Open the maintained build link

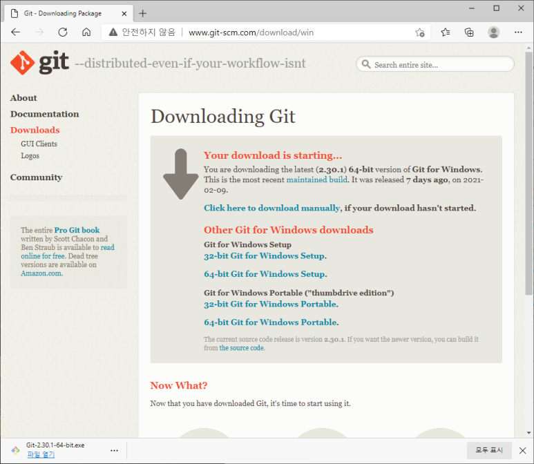coord(316,180)
